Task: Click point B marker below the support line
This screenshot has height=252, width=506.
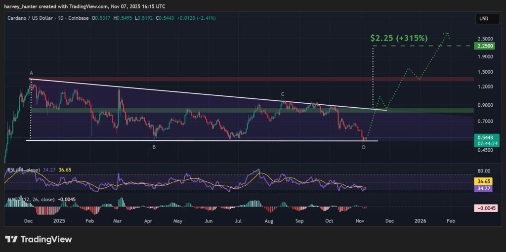Action: (x=154, y=147)
